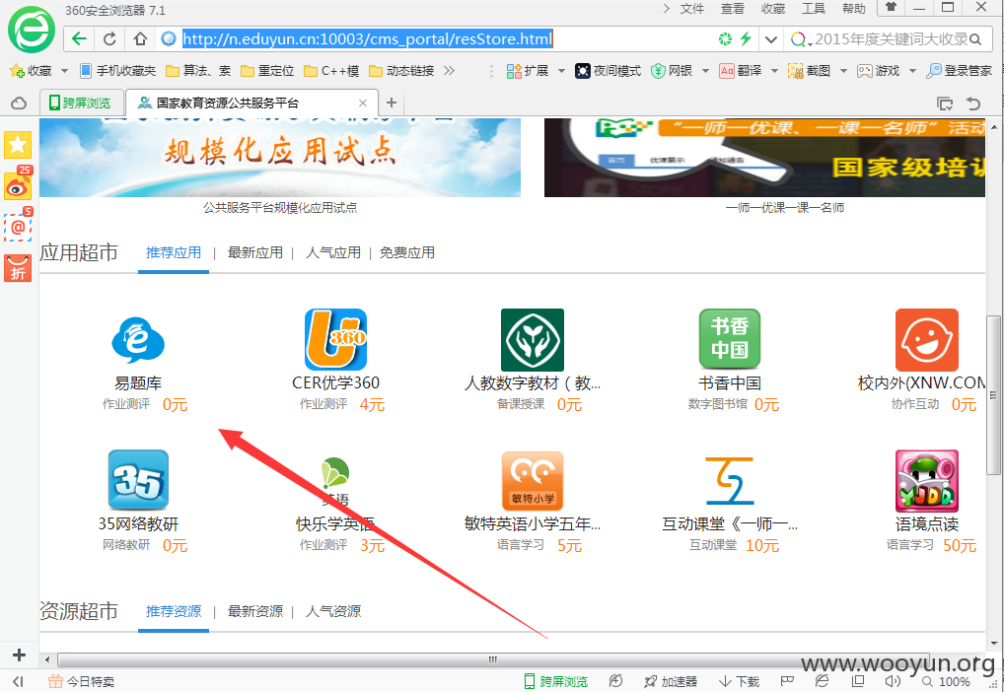Select the 人气应用 tab
The width and height of the screenshot is (1004, 692).
[333, 253]
